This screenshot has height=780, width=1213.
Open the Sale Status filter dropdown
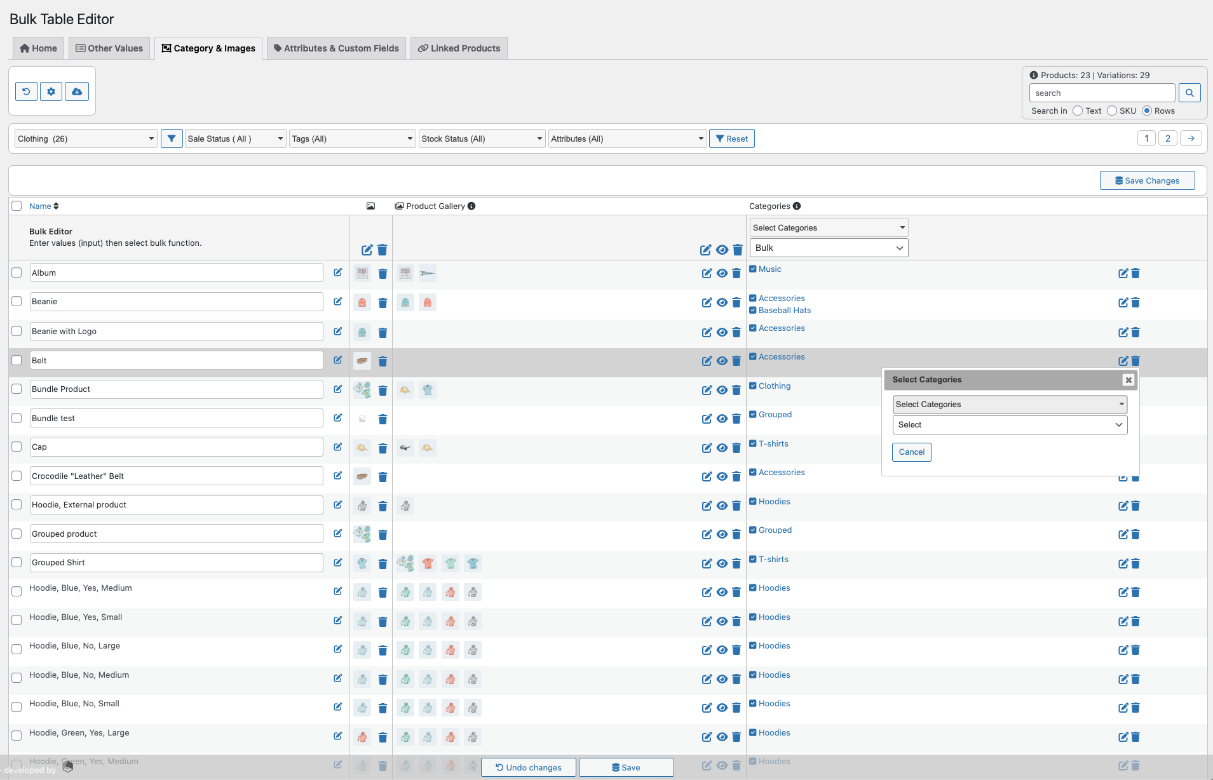[x=234, y=138]
